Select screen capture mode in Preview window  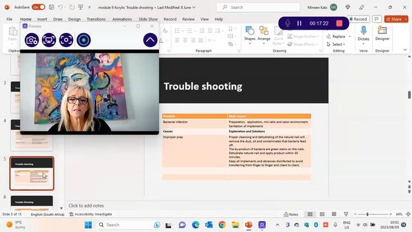[x=49, y=40]
